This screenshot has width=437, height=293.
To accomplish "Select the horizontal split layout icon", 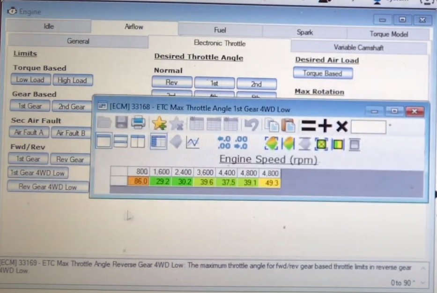I will pyautogui.click(x=121, y=141).
